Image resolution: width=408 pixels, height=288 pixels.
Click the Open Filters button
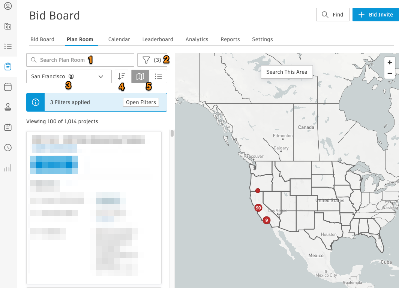(x=141, y=102)
